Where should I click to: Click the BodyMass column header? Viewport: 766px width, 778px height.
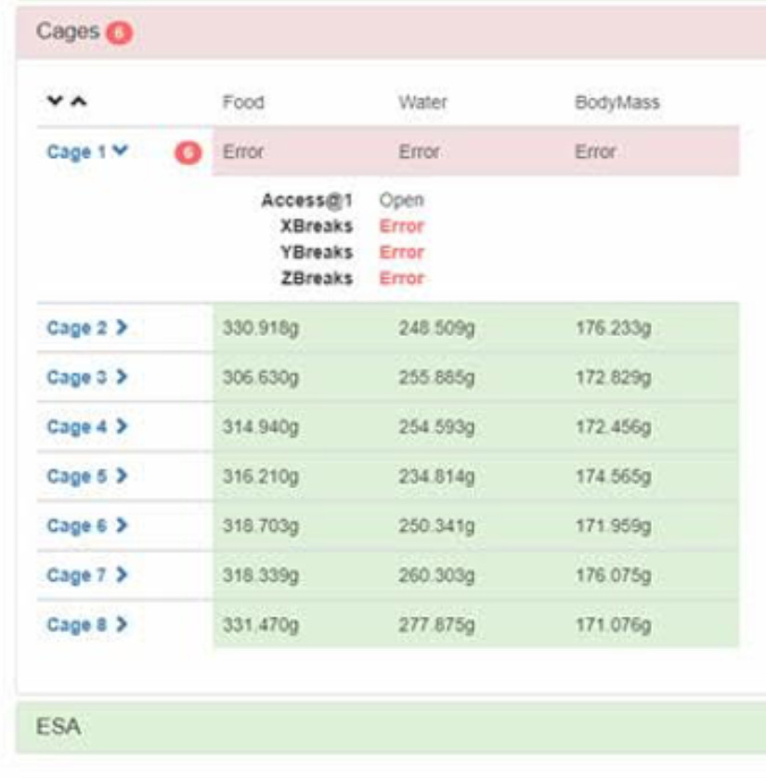[617, 102]
